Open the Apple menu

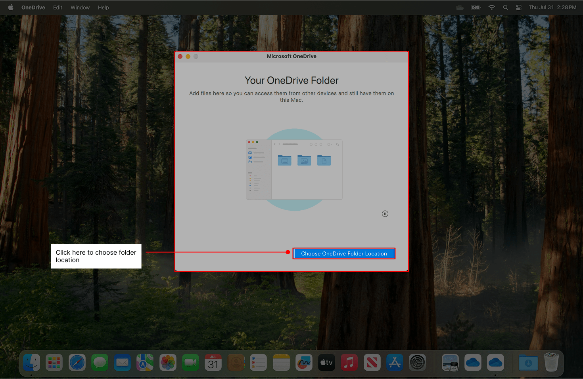[11, 8]
